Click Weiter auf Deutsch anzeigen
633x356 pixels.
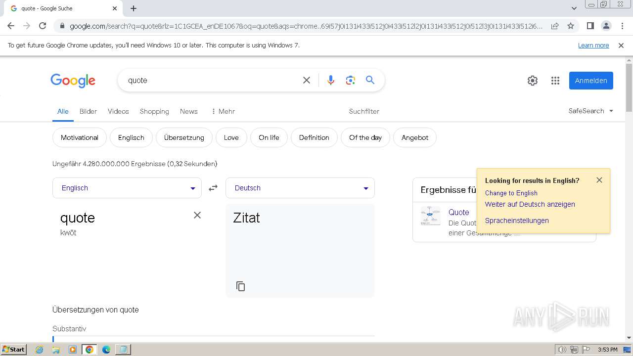530,204
